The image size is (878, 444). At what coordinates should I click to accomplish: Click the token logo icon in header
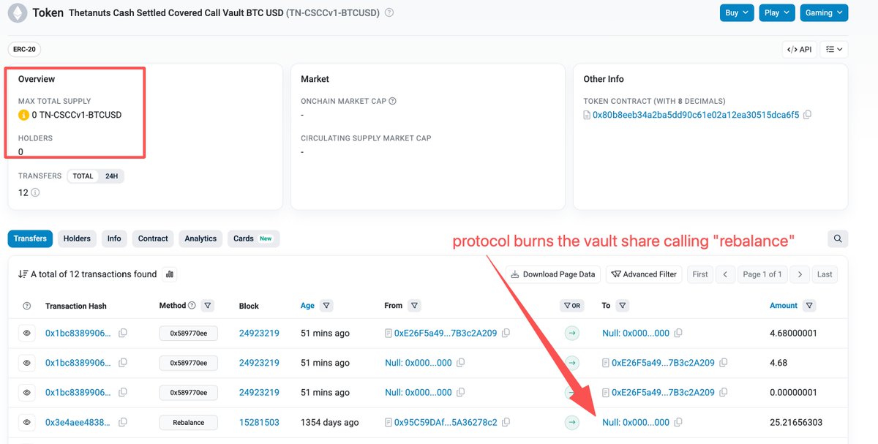pos(17,12)
